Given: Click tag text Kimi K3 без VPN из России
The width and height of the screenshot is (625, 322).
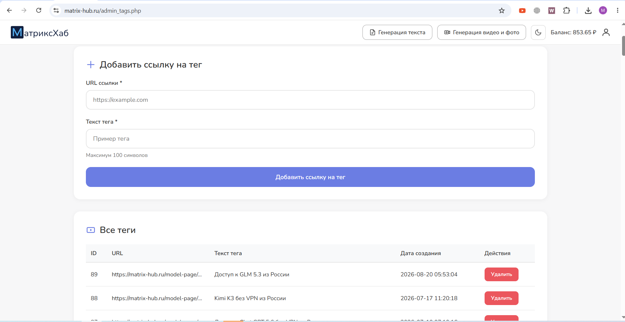Looking at the screenshot, I should 250,298.
